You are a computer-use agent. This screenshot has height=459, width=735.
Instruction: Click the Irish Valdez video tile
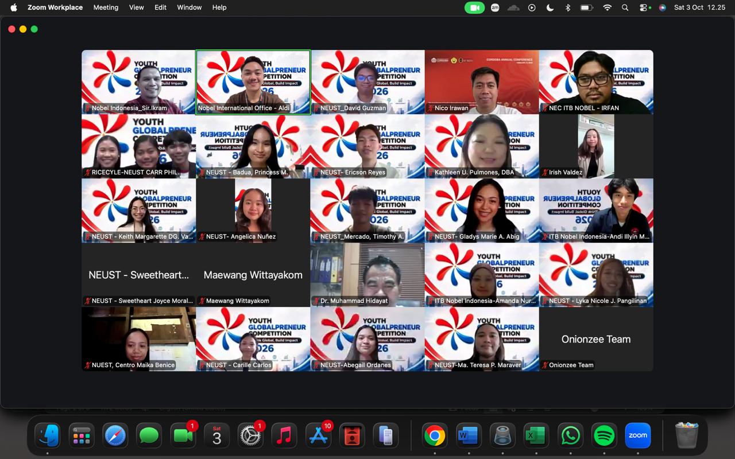tap(596, 146)
